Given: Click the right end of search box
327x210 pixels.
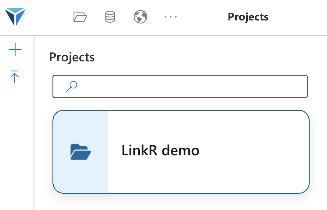Looking at the screenshot, I should (300, 86).
